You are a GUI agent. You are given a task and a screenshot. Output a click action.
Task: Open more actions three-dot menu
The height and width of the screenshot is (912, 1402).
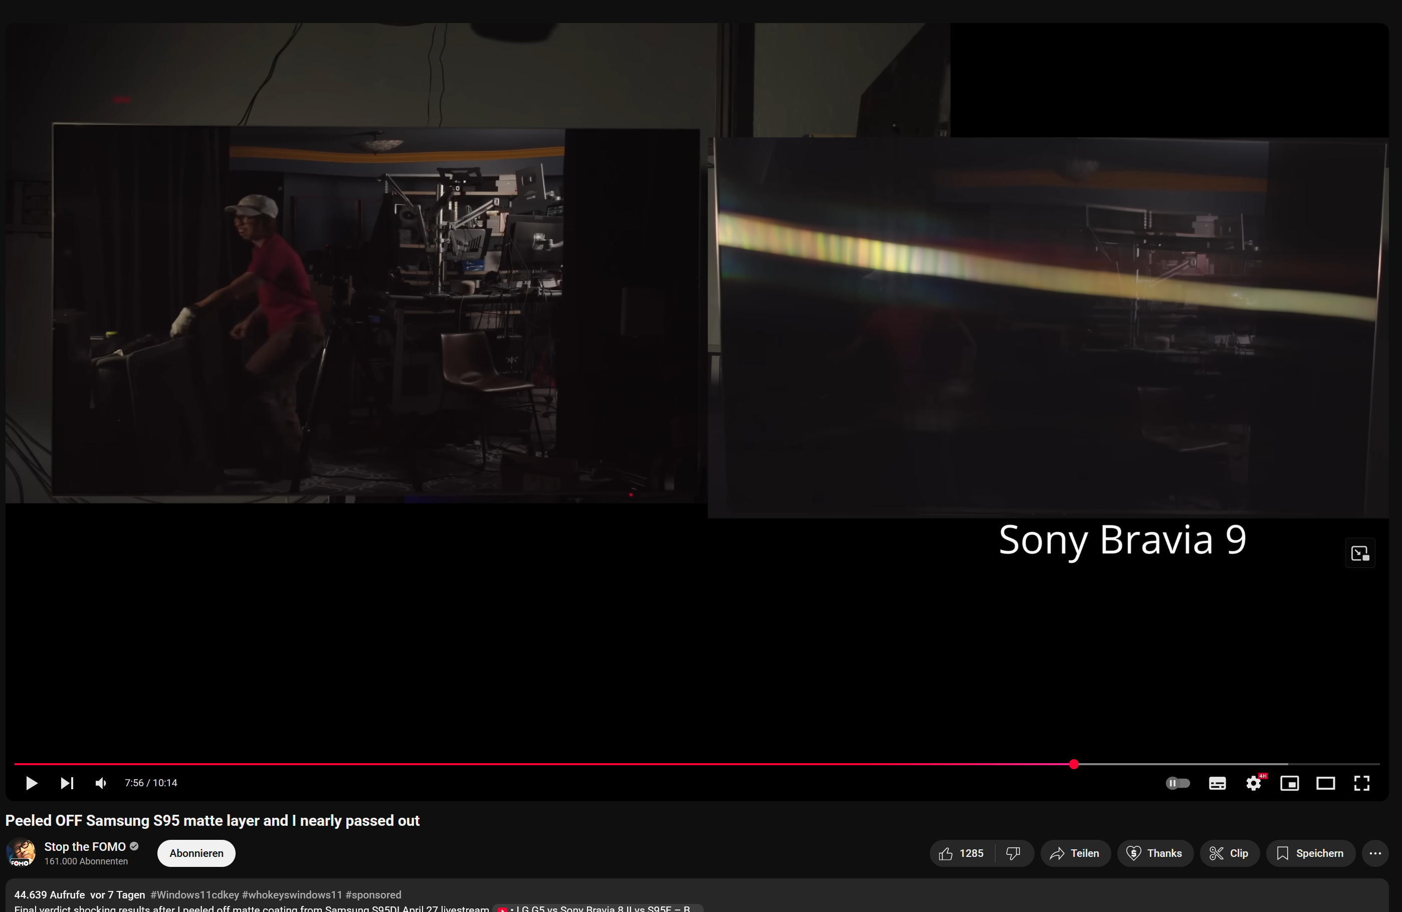click(x=1375, y=853)
